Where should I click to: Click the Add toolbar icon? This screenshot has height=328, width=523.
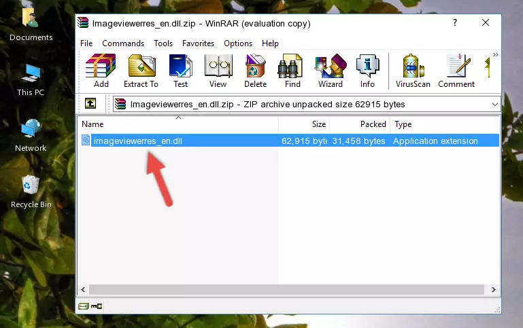pos(101,71)
